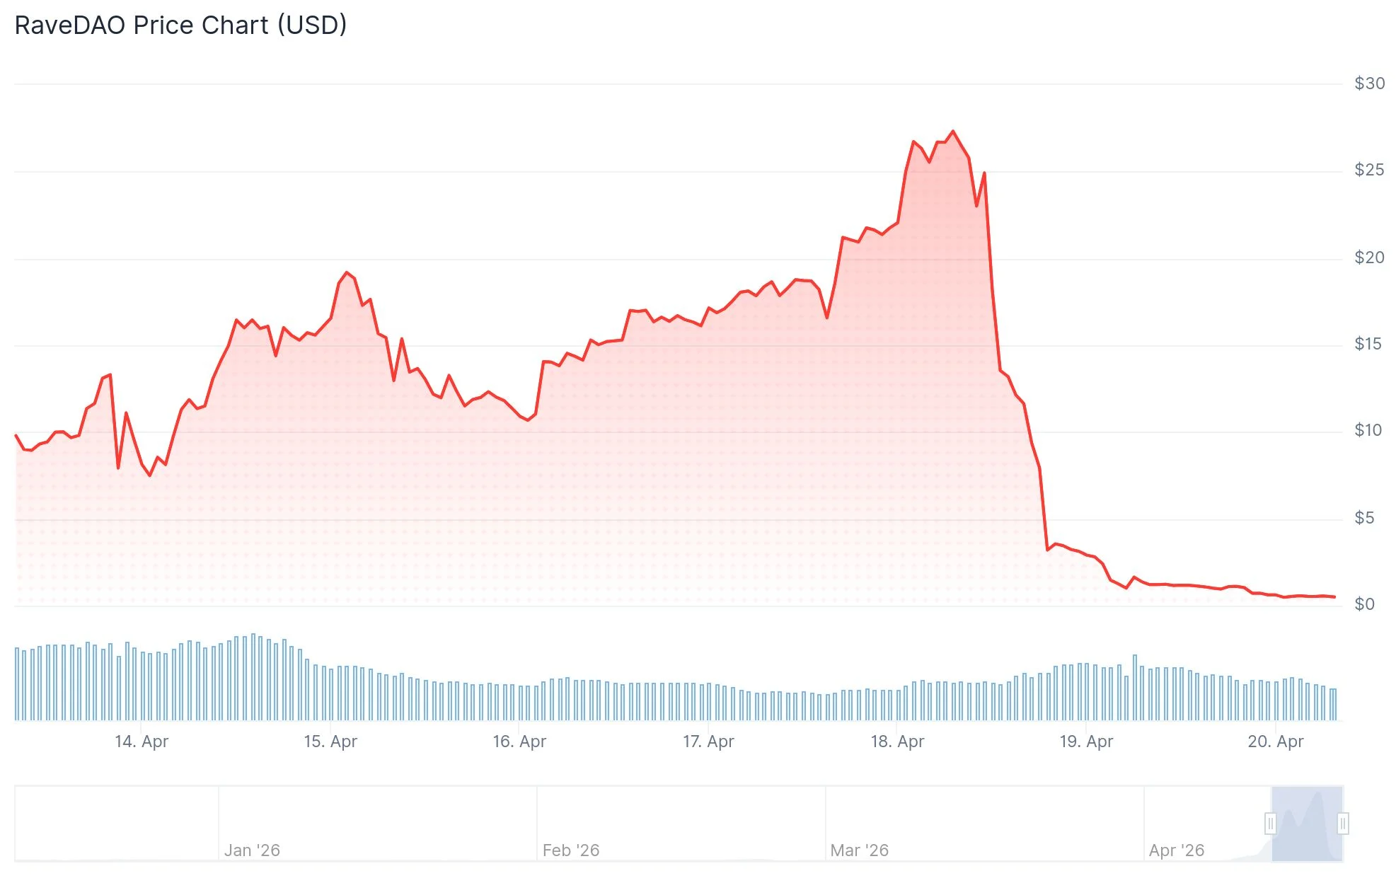Click the RaveDAO Price Chart (USD) title
The width and height of the screenshot is (1396, 883).
pos(180,25)
